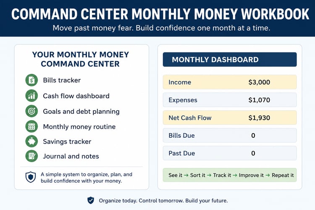This screenshot has width=315, height=210.
Task: Click the outlined shield icon beside simple system text
Action: [x=31, y=177]
